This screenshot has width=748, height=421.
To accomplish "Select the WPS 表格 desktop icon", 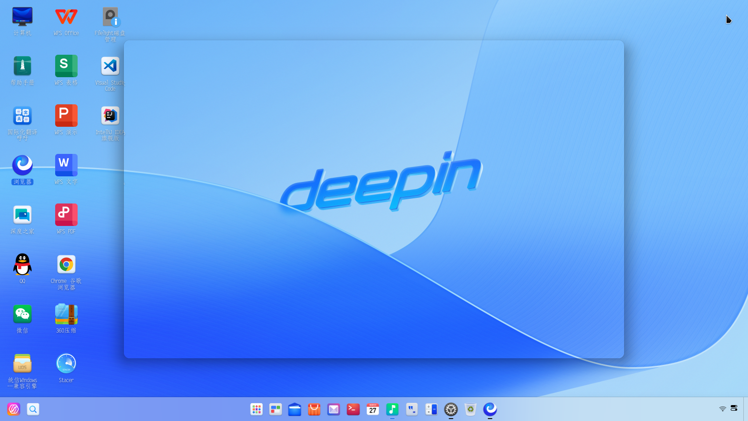I will pos(66,66).
